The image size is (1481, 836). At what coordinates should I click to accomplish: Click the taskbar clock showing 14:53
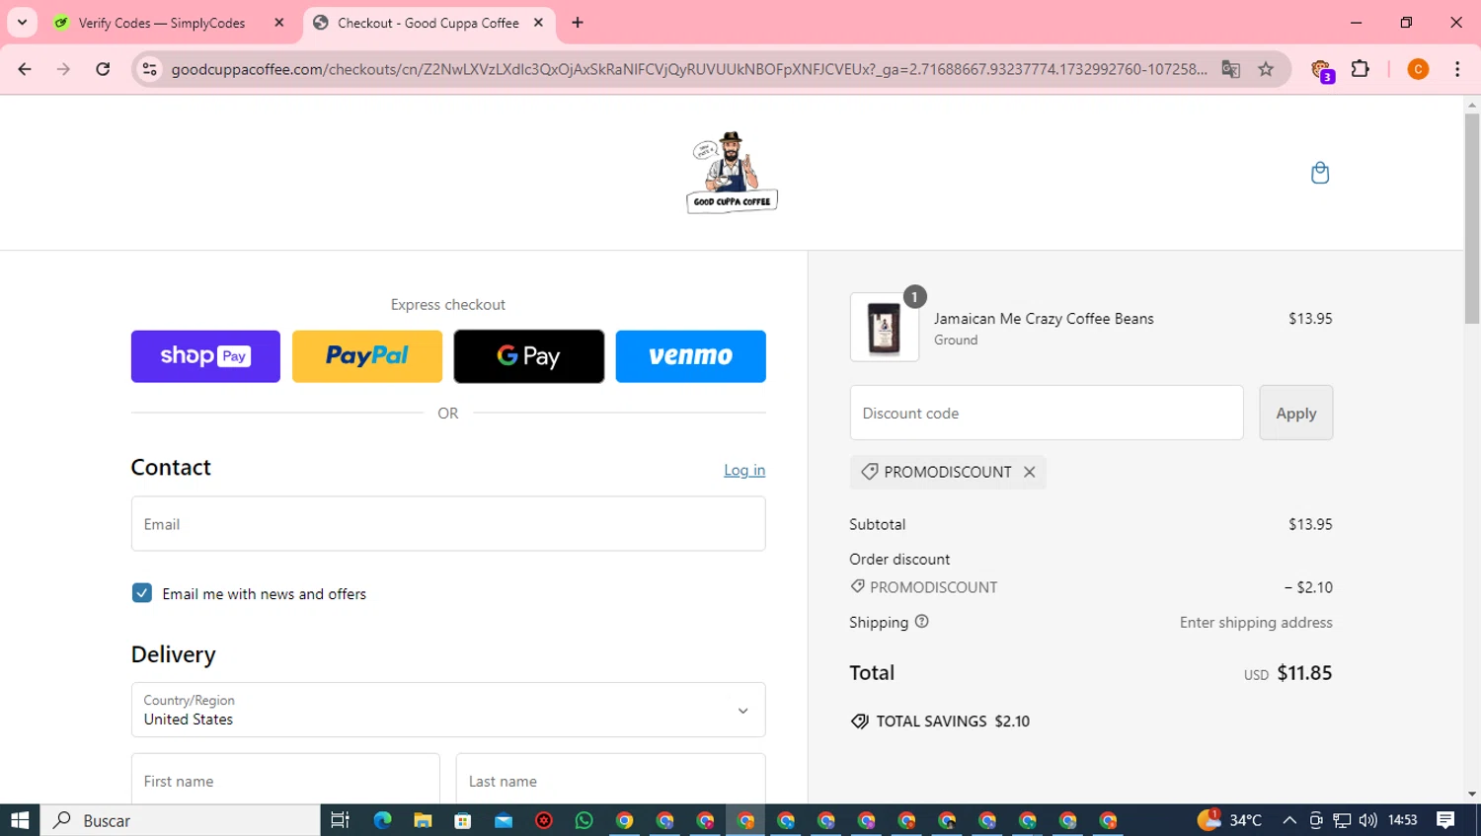(1403, 820)
